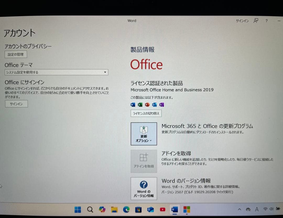Launch Microsoft Edge from the taskbar

pyautogui.click(x=126, y=209)
